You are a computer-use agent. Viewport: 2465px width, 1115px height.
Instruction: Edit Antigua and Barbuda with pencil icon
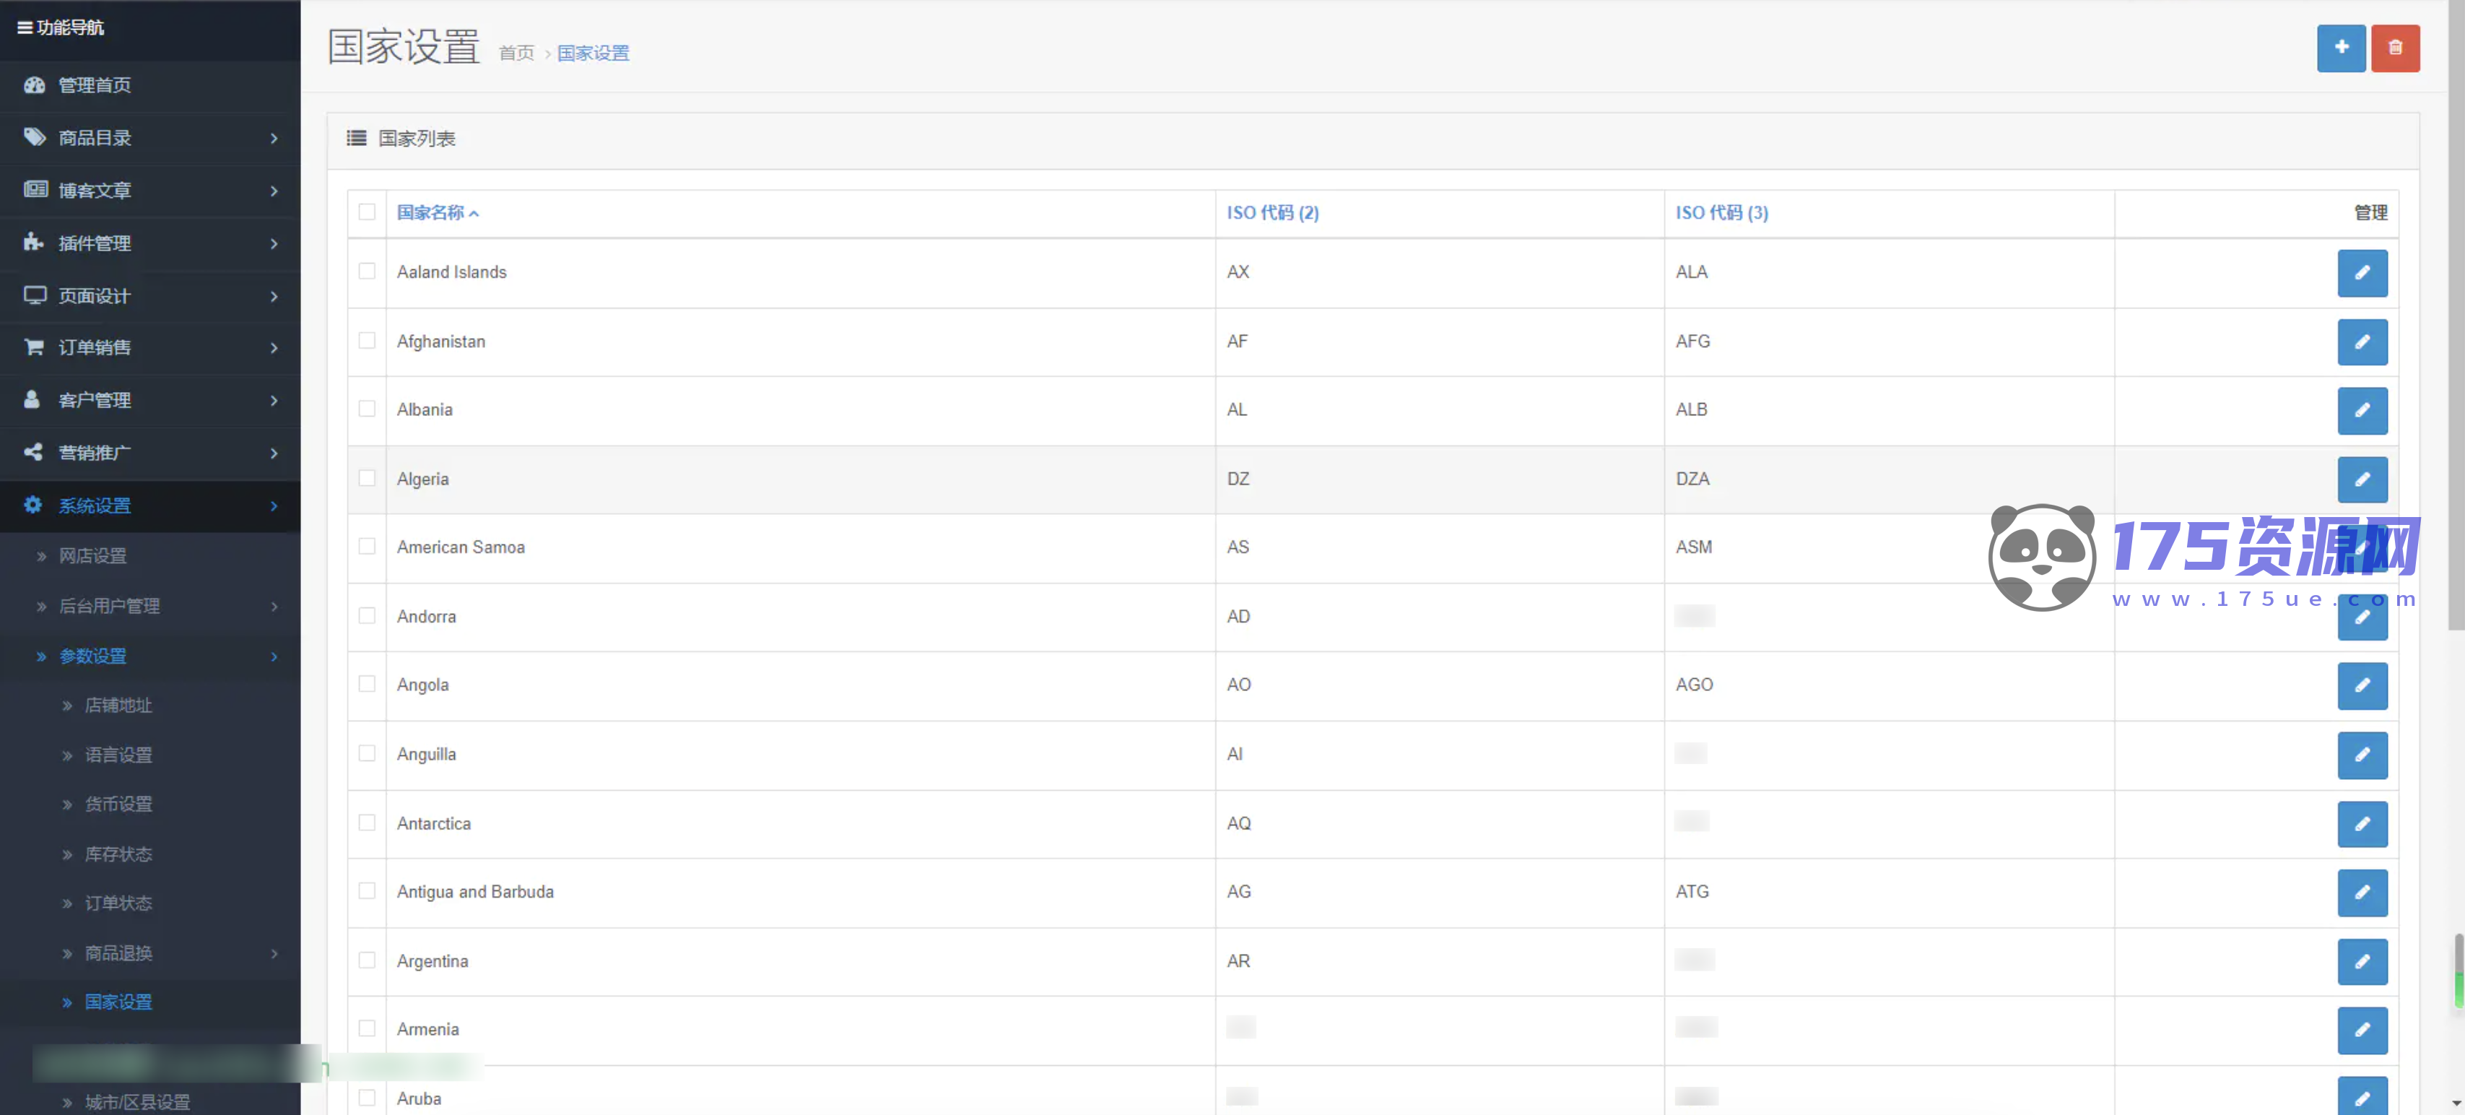pyautogui.click(x=2362, y=892)
